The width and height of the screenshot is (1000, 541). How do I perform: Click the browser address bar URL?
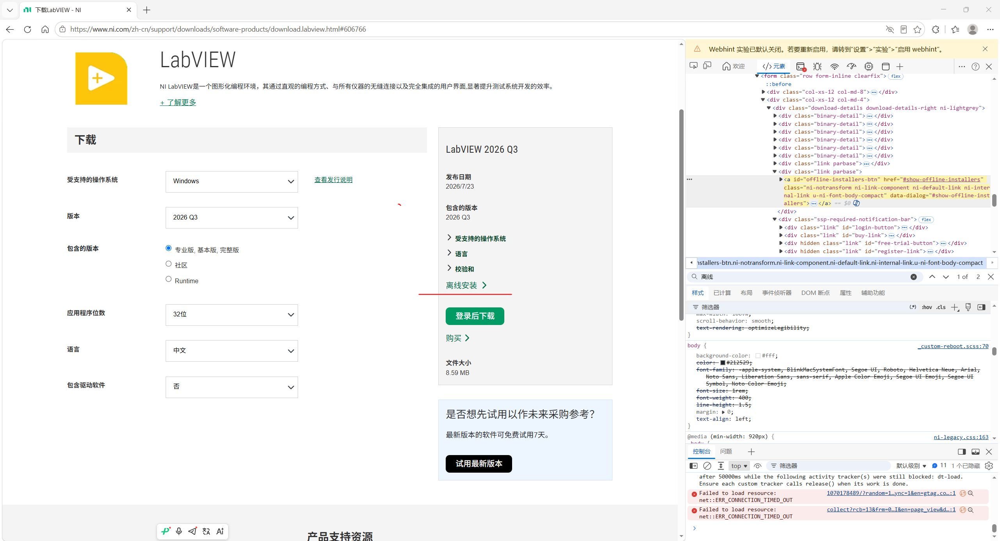[218, 29]
